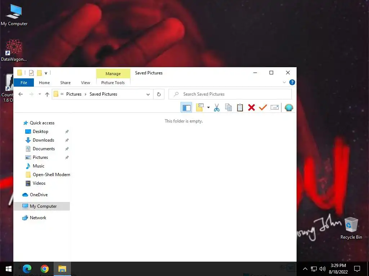This screenshot has width=369, height=276.
Task: Click the clipboard Paste icon
Action: (x=240, y=107)
